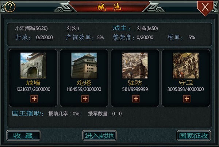Select the 炮塔 tower picture
The image size is (219, 147).
coord(84,65)
